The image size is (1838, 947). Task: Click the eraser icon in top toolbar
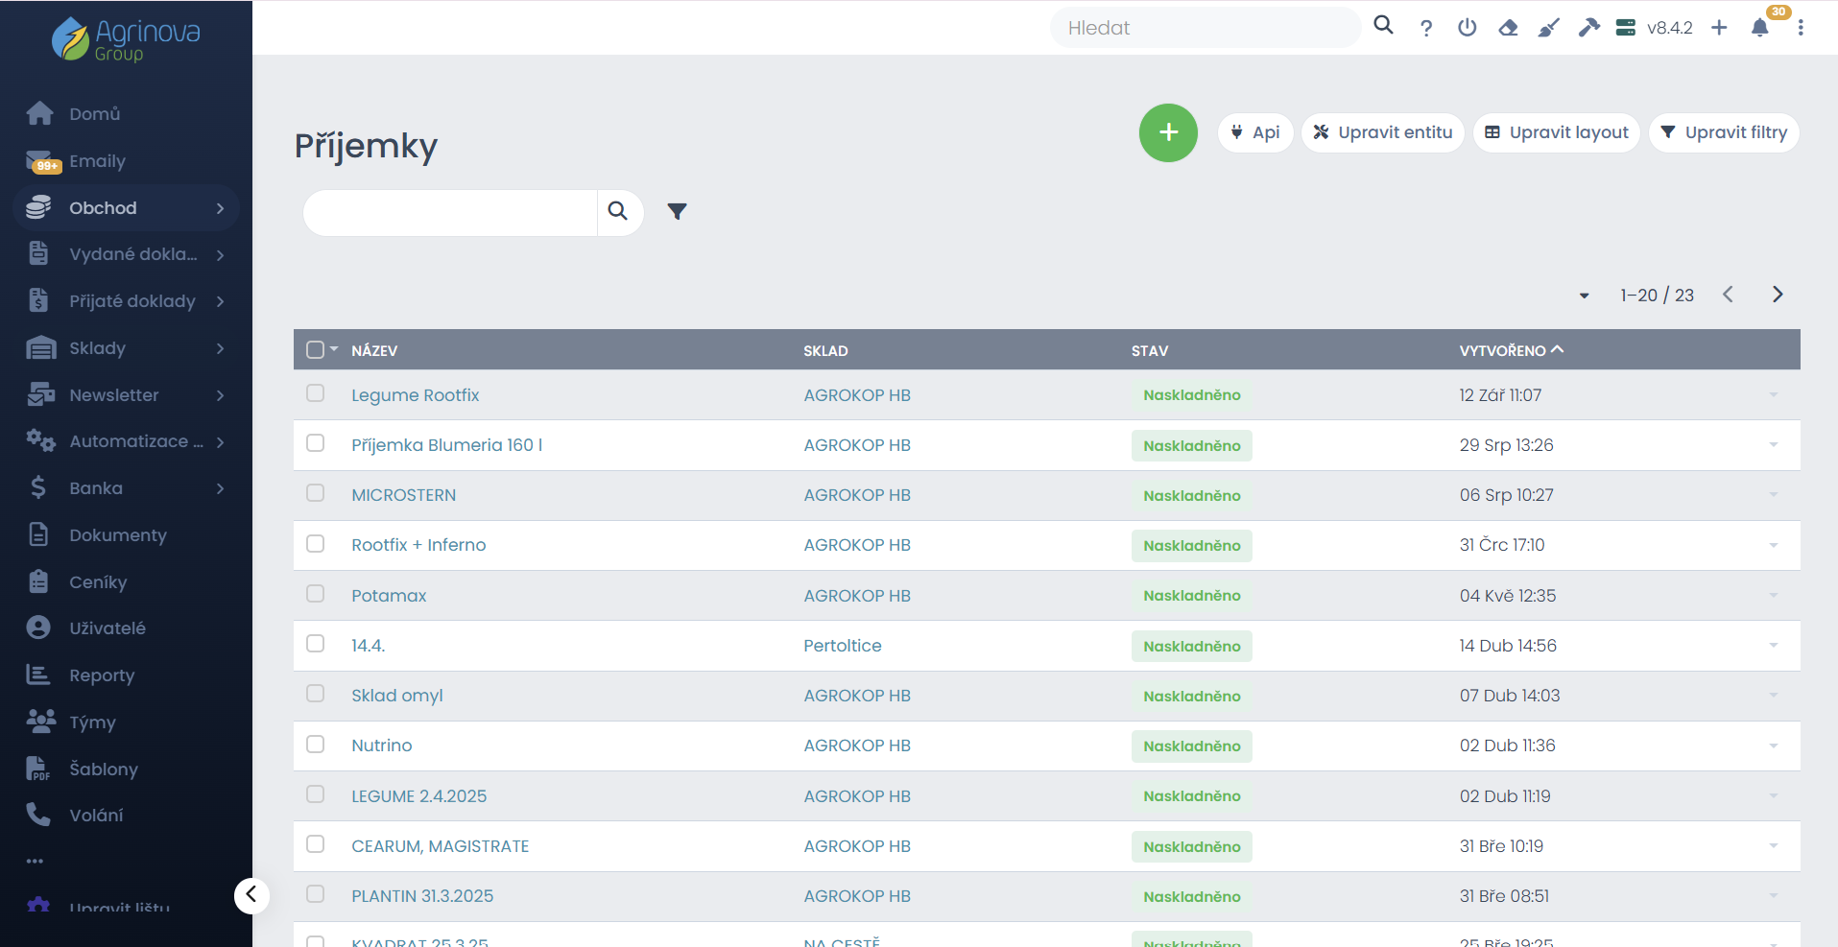click(1508, 28)
